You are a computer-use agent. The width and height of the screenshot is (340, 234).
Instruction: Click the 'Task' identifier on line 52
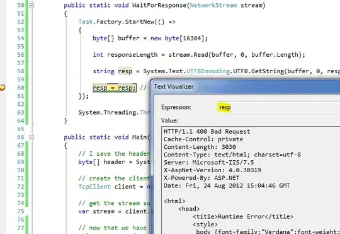click(86, 21)
